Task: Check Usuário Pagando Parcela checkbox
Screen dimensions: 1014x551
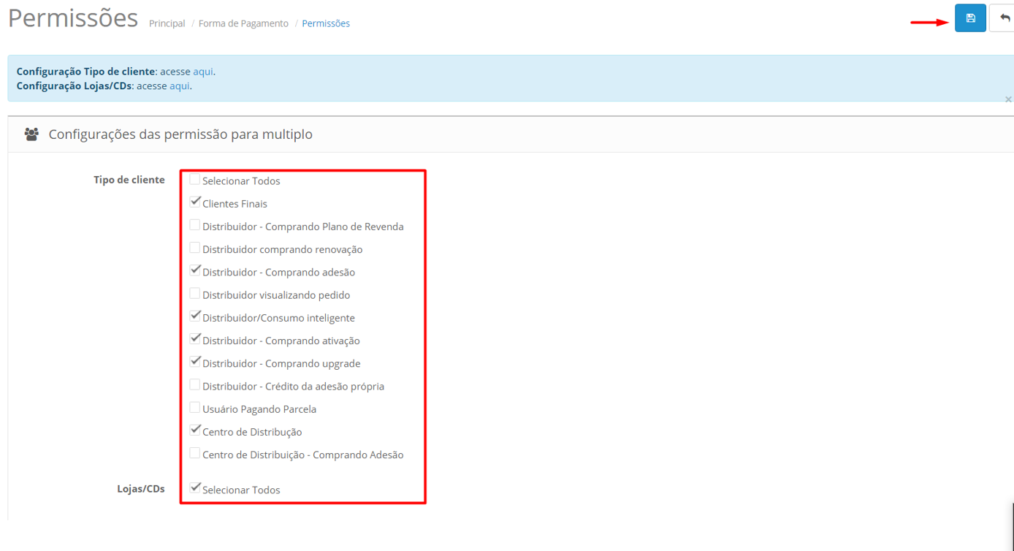Action: pyautogui.click(x=195, y=408)
